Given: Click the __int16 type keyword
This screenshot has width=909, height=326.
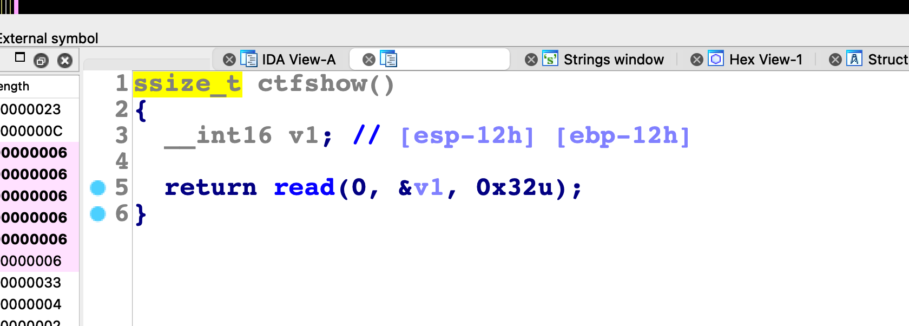Looking at the screenshot, I should (218, 136).
